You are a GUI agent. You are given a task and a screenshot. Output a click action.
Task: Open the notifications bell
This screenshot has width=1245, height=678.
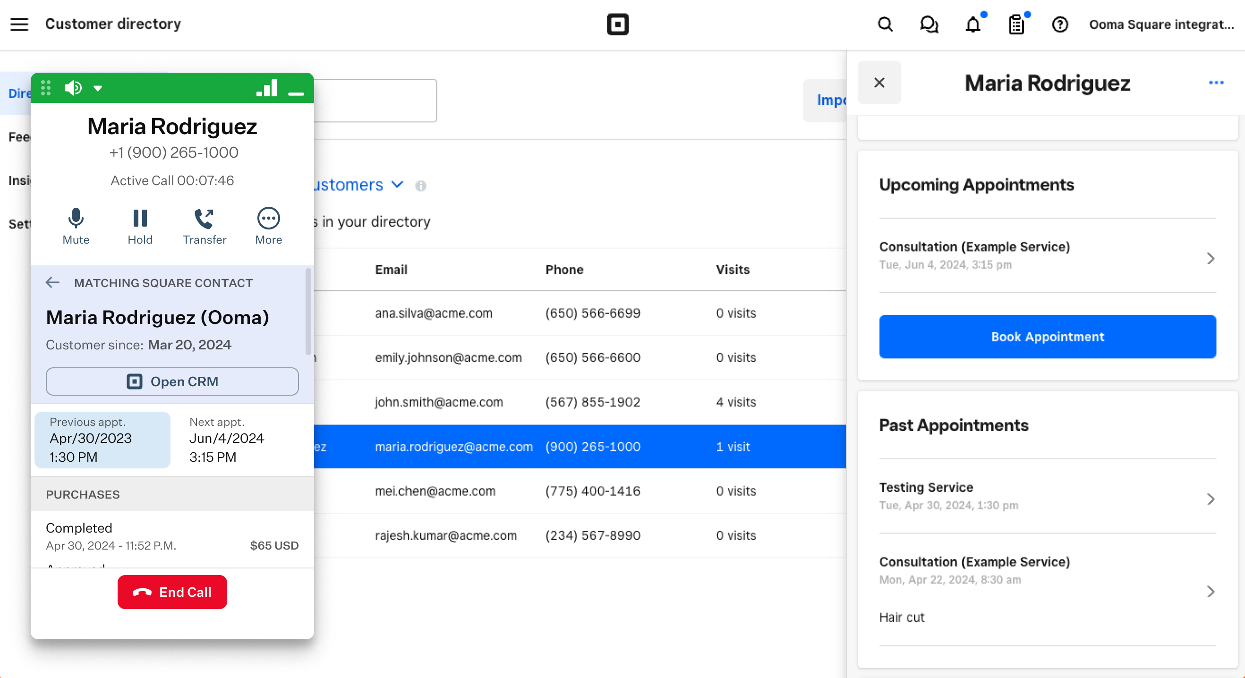[x=972, y=24]
